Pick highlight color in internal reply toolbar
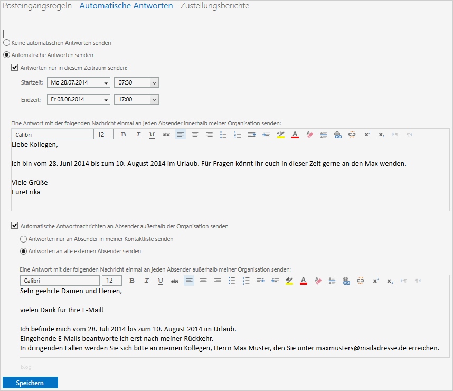The image size is (453, 391). 280,135
